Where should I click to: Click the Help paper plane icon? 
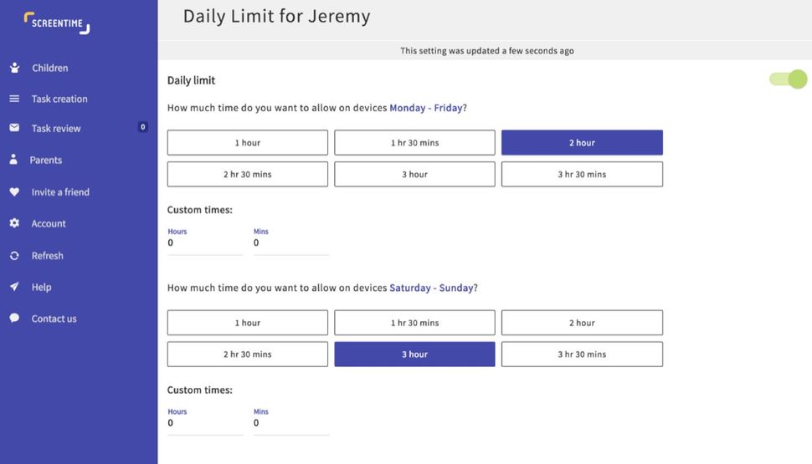[x=14, y=287]
